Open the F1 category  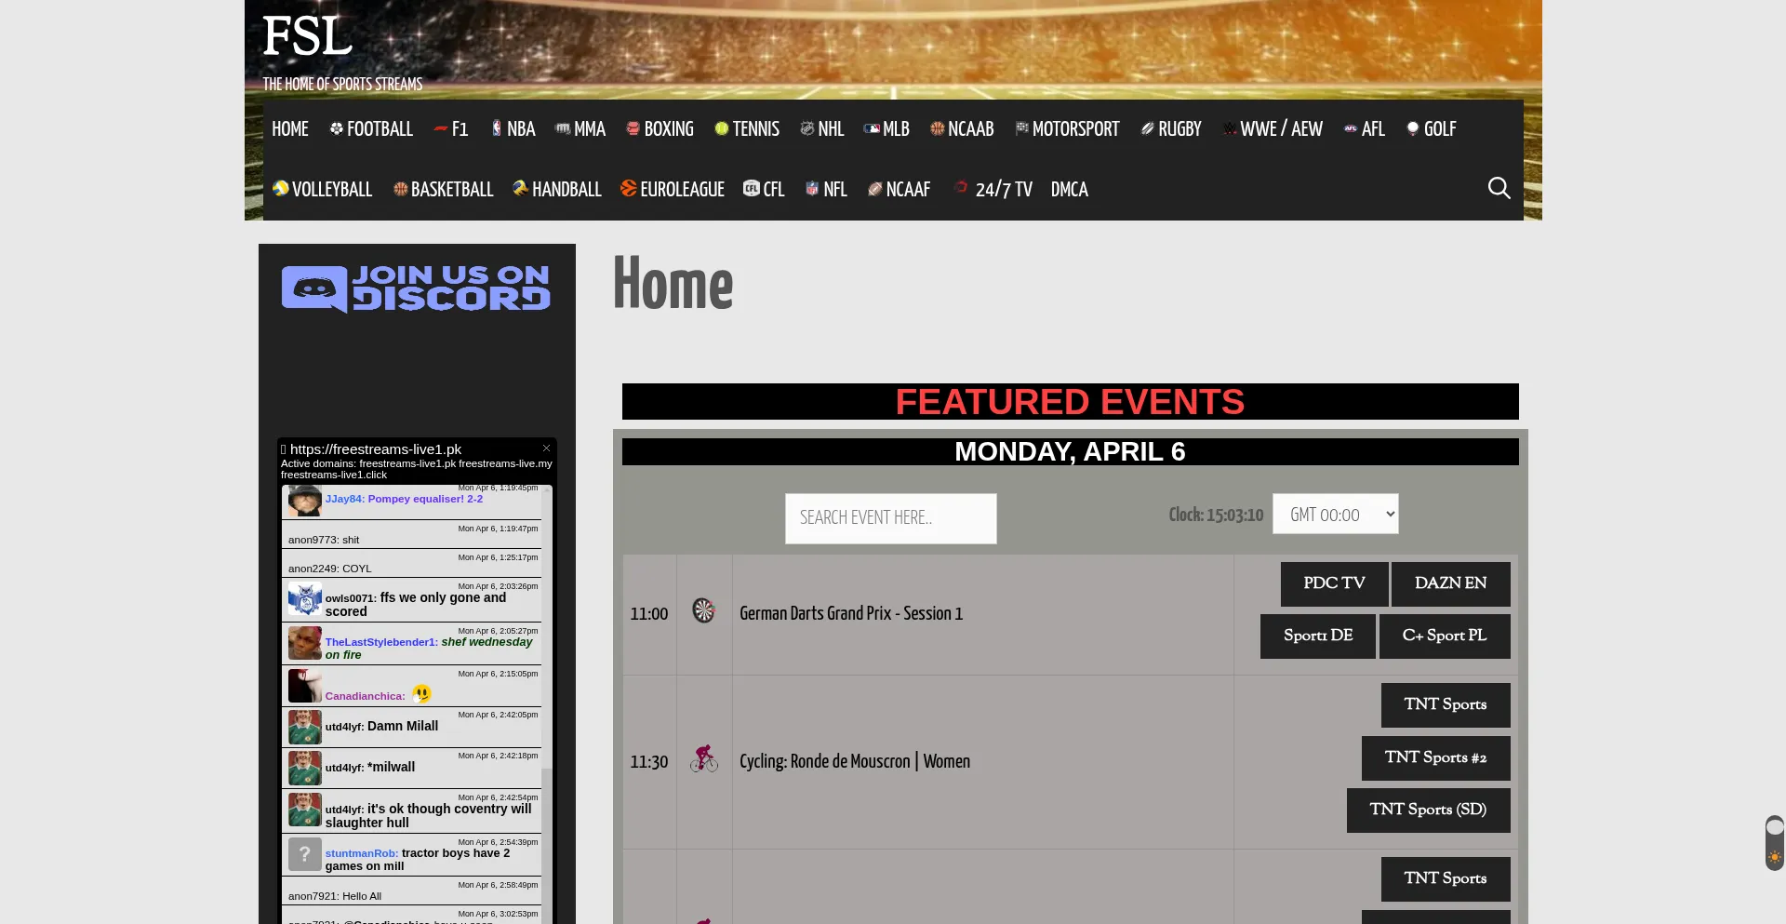[451, 129]
